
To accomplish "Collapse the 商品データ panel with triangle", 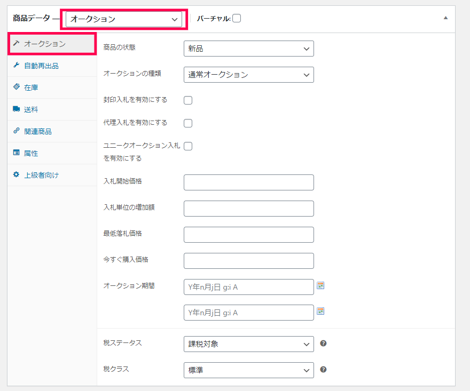I will point(446,18).
